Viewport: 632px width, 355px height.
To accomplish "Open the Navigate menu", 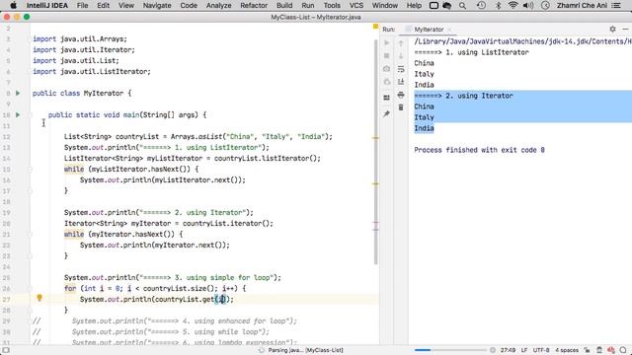I will coord(157,5).
